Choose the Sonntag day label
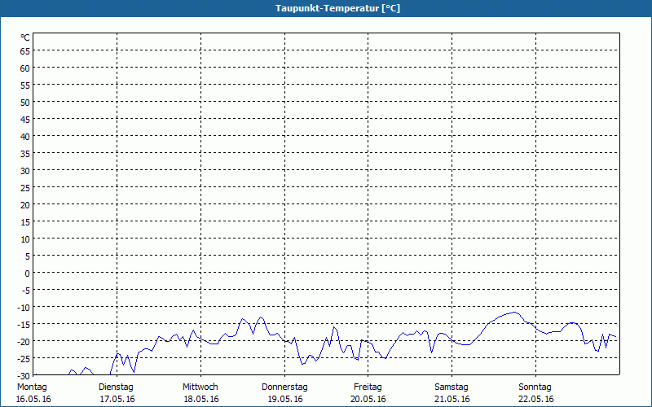Viewport: 652px width, 407px height. point(535,387)
